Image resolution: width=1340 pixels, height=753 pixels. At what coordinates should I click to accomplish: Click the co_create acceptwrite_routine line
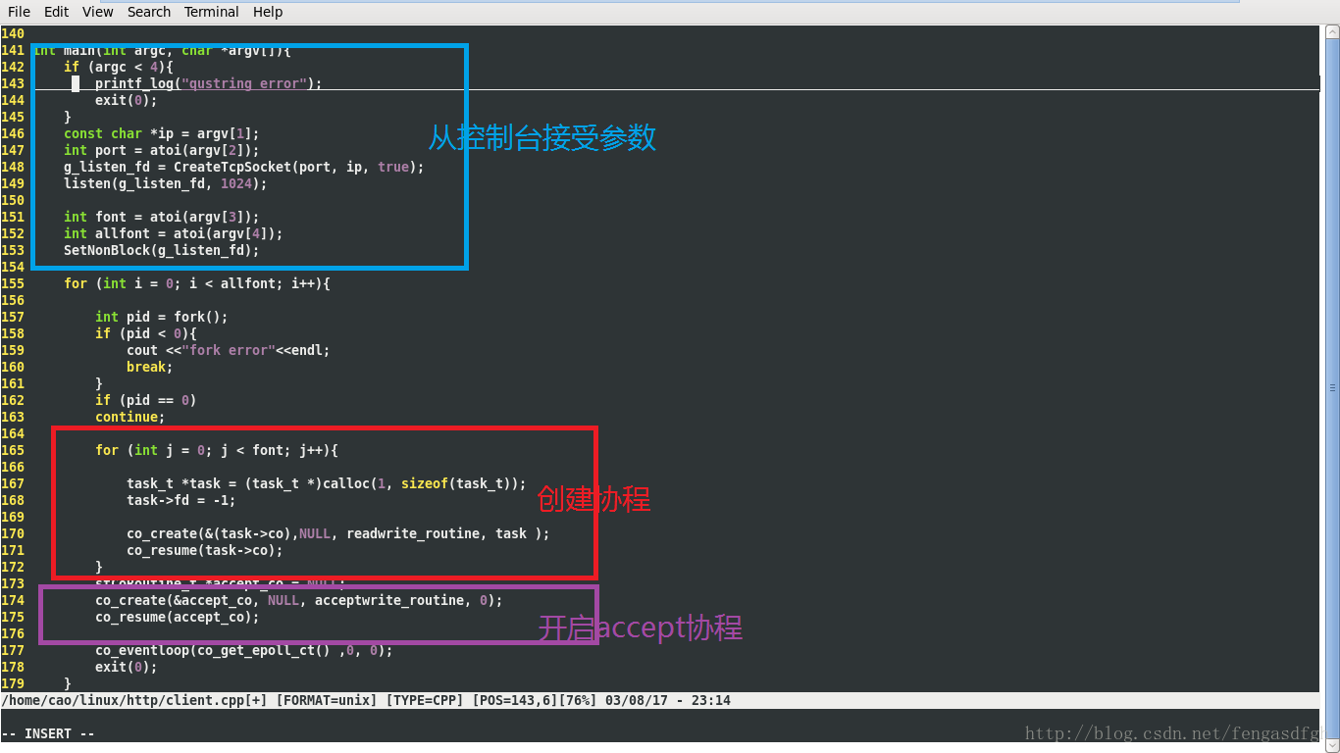(299, 600)
